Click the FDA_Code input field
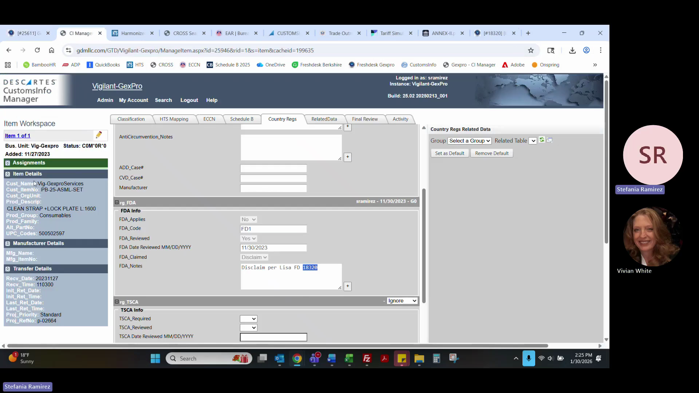The image size is (699, 393). [273, 229]
